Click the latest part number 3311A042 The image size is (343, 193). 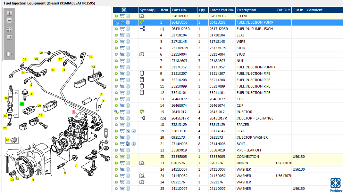(x=217, y=131)
